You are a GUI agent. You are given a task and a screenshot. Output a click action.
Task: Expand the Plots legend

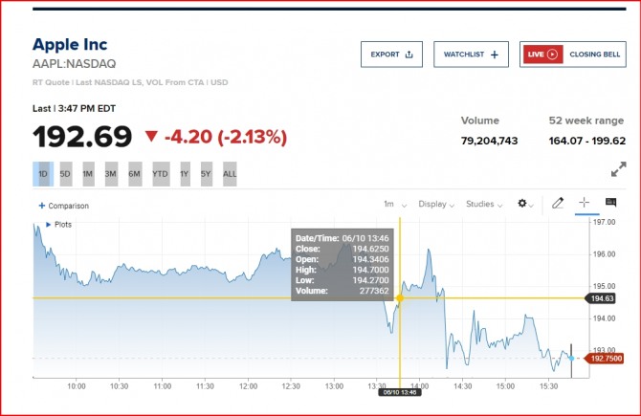58,225
